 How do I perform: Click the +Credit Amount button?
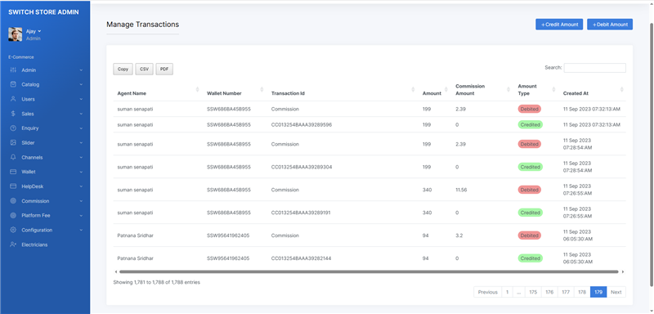[x=559, y=25]
